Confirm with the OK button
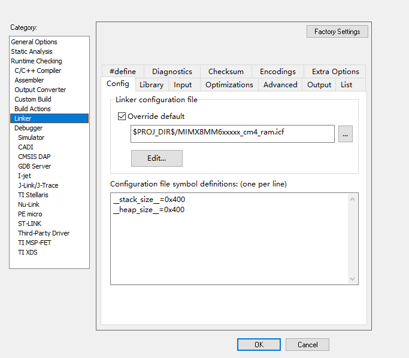This screenshot has width=409, height=358. click(x=259, y=345)
